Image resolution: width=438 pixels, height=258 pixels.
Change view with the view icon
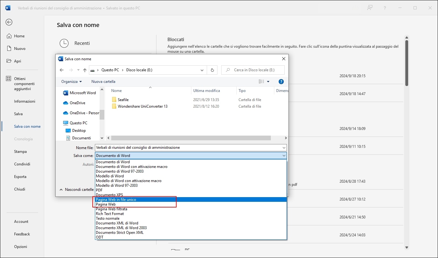click(261, 82)
